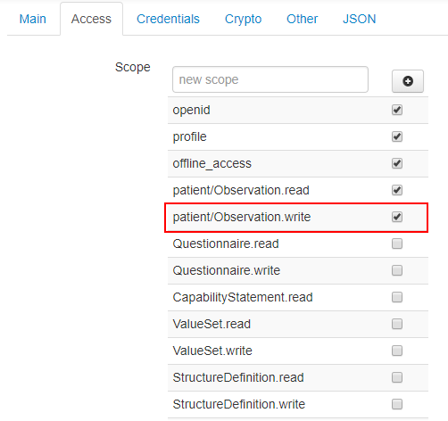Check the ValueSet.write scope box
This screenshot has width=448, height=421.
[397, 351]
